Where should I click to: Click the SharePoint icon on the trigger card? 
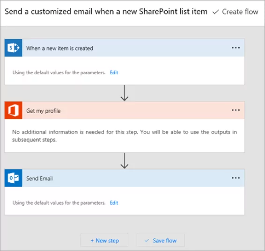tap(14, 48)
